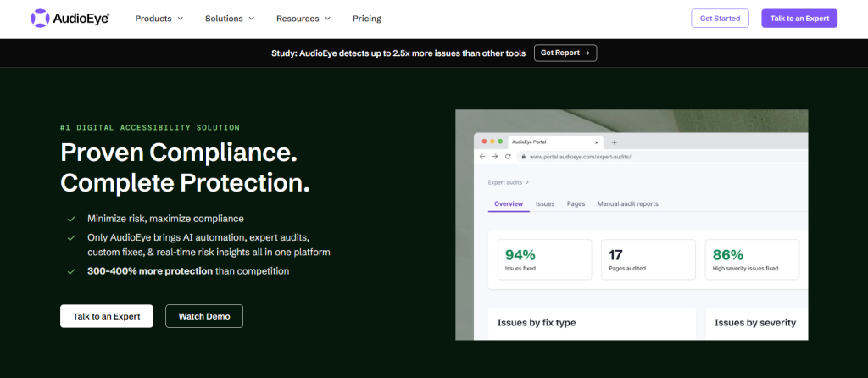Click the AudioEye logo icon

coord(40,19)
